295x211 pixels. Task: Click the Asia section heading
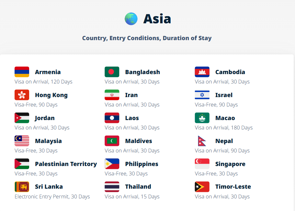(x=157, y=19)
